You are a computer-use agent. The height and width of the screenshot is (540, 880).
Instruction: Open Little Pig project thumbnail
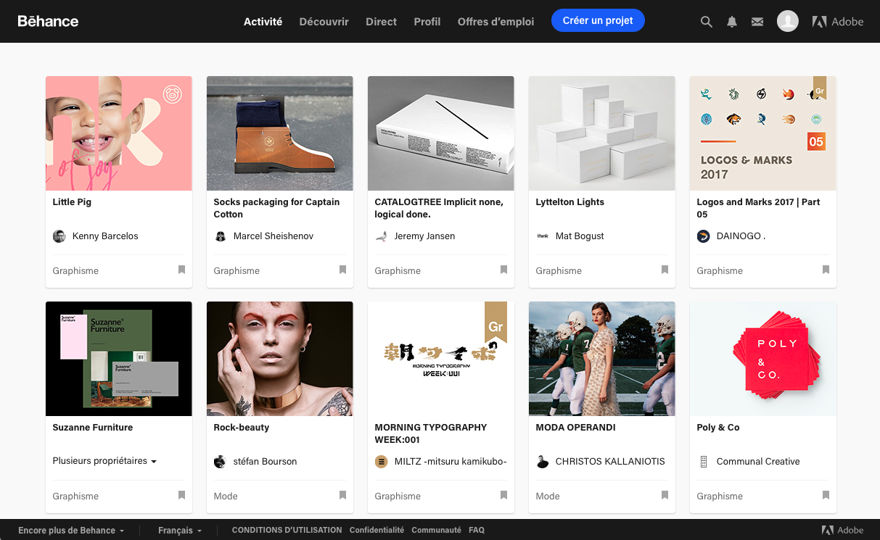point(119,133)
